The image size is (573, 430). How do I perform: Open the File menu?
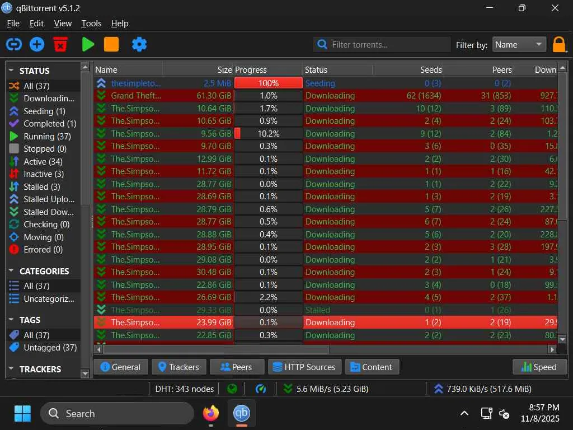pyautogui.click(x=13, y=24)
